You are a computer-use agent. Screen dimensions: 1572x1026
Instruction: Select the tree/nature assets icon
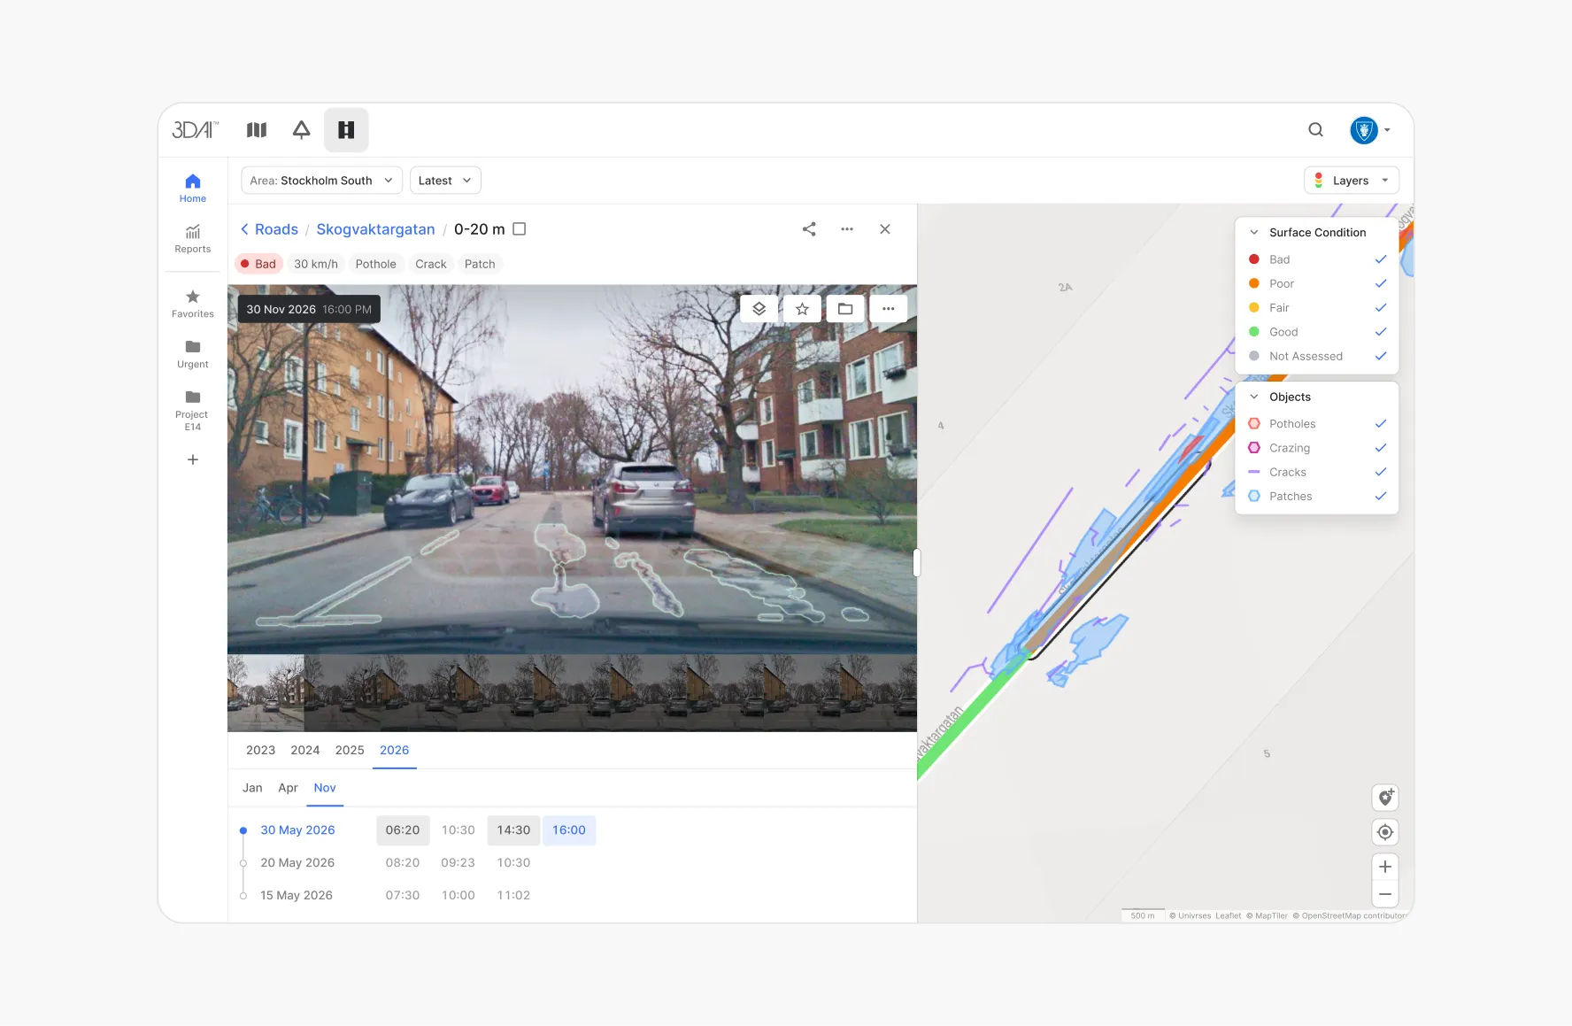pos(301,130)
